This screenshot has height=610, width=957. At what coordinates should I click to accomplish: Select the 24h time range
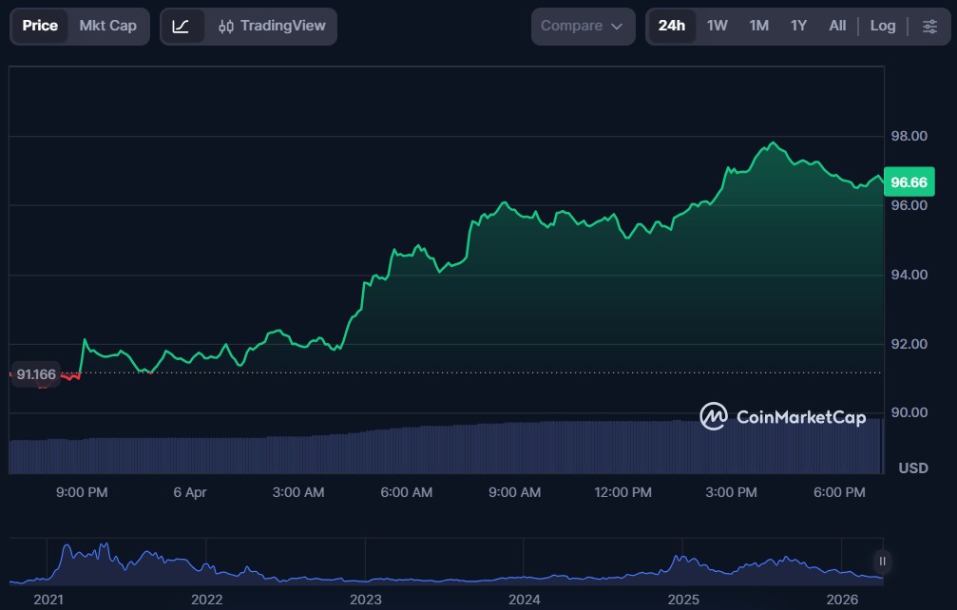[671, 27]
